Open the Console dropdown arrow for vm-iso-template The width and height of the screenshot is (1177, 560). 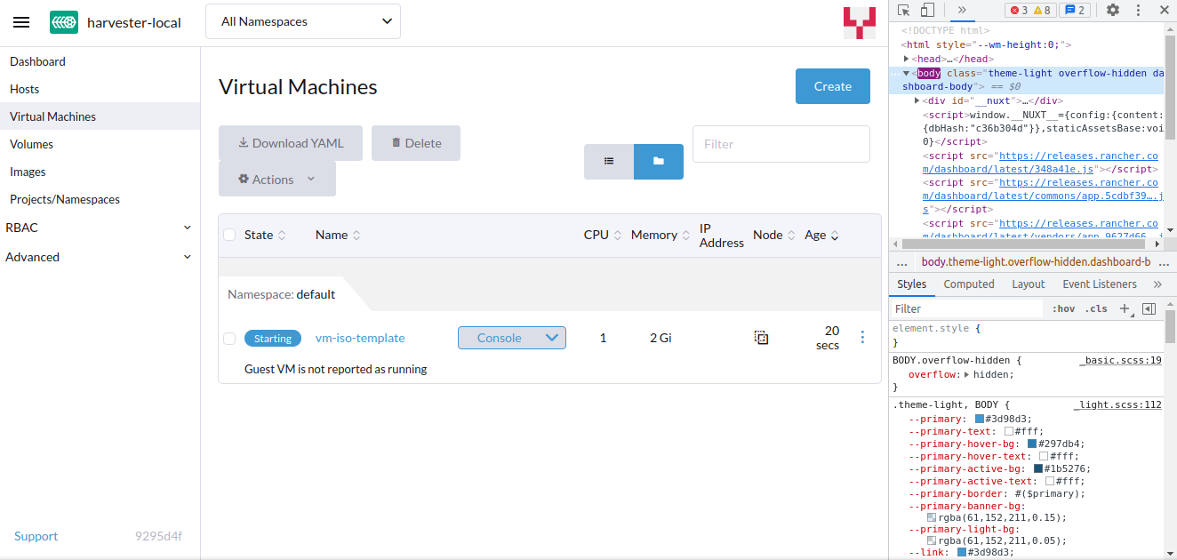coord(552,338)
